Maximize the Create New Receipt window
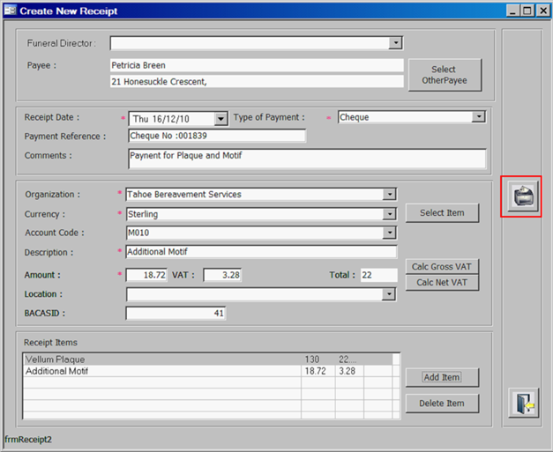 527,11
